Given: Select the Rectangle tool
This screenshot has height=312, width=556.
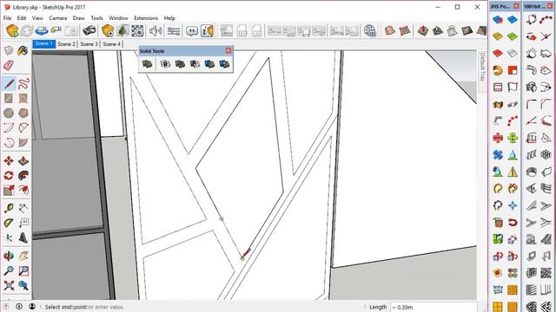Looking at the screenshot, I should 9,98.
